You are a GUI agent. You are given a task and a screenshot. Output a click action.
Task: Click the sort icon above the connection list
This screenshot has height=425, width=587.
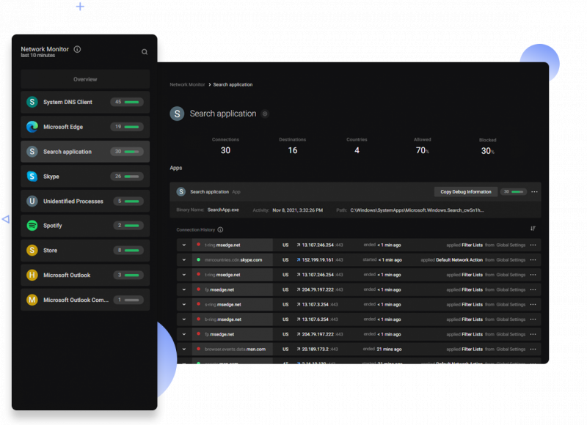pos(533,229)
